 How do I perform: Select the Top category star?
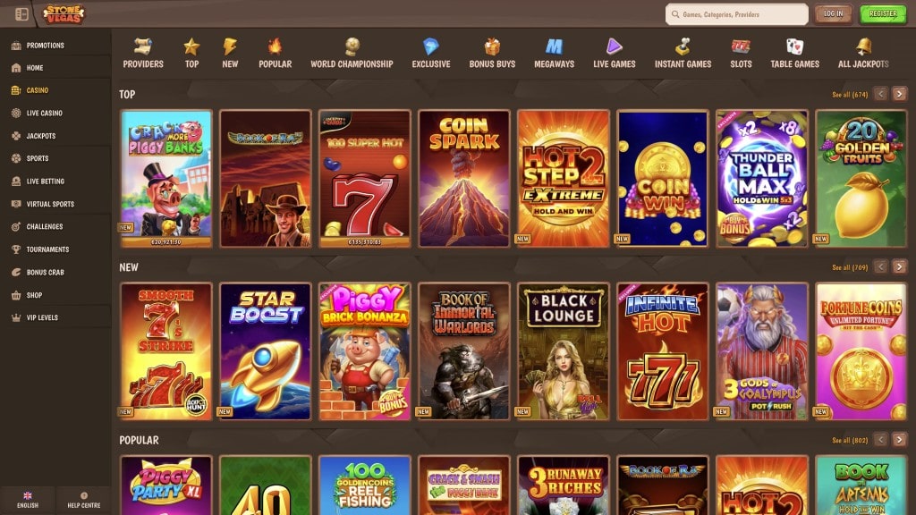pos(191,53)
